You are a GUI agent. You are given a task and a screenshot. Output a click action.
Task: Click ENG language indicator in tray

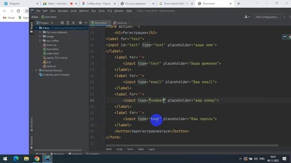[x=262, y=159]
